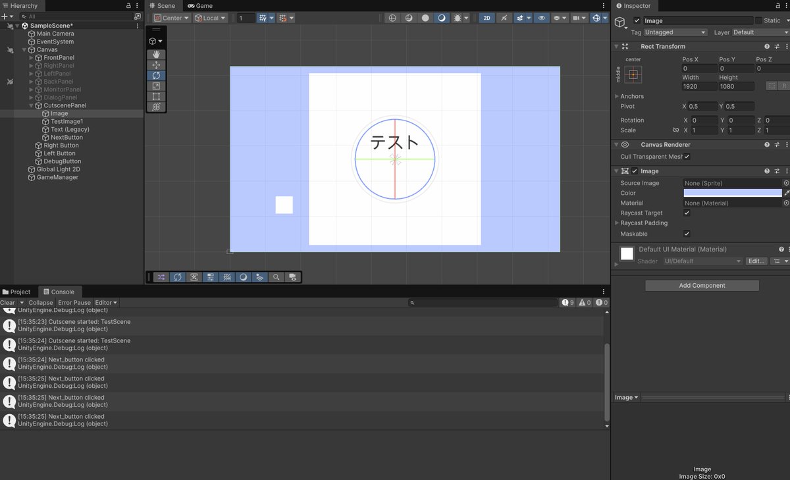Open the Tag dropdown set to Untagged
This screenshot has height=480, width=790.
(x=675, y=32)
